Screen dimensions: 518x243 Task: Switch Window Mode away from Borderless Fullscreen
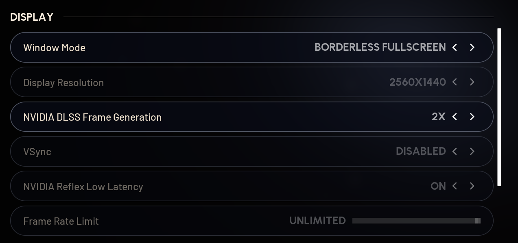coord(472,47)
